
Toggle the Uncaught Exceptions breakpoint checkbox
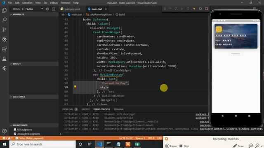pyautogui.click(x=15, y=134)
